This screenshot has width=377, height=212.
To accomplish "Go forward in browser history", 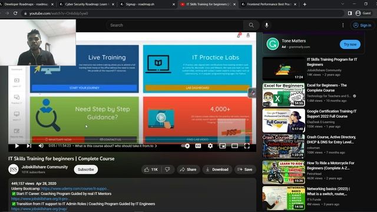I will [x=7, y=13].
